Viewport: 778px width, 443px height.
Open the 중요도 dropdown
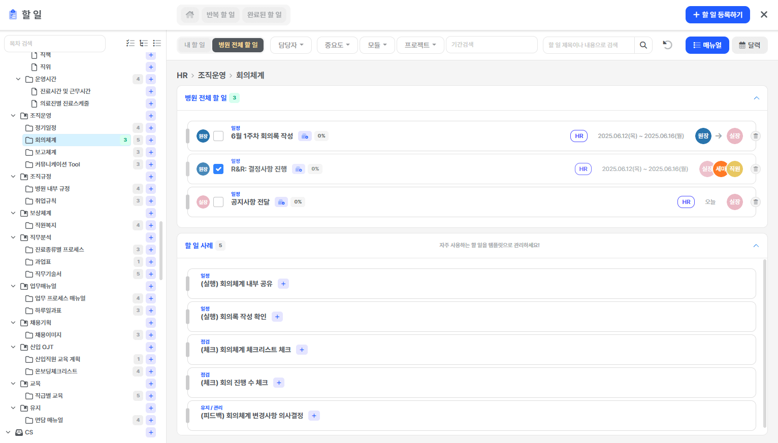point(337,45)
